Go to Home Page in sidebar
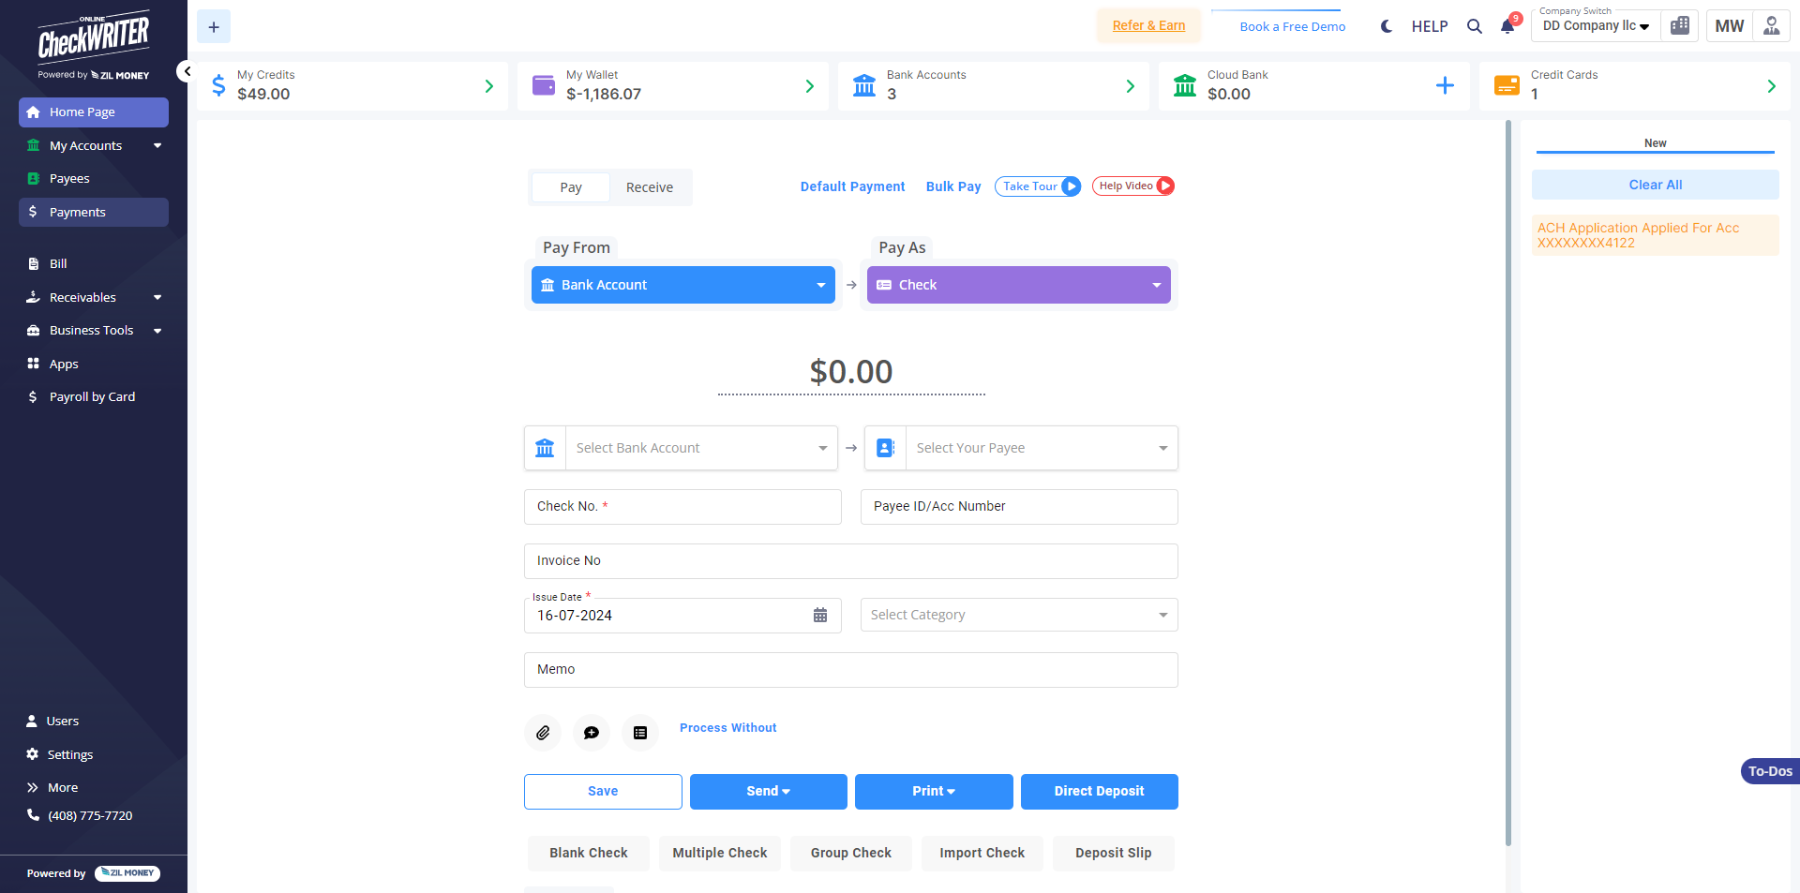Image resolution: width=1800 pixels, height=893 pixels. [x=94, y=112]
